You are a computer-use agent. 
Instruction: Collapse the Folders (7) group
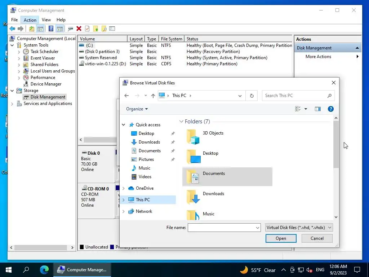[181, 122]
